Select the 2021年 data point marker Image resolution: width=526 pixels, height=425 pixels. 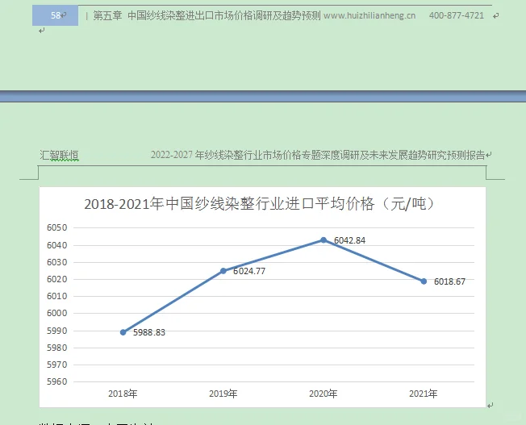[x=424, y=281]
